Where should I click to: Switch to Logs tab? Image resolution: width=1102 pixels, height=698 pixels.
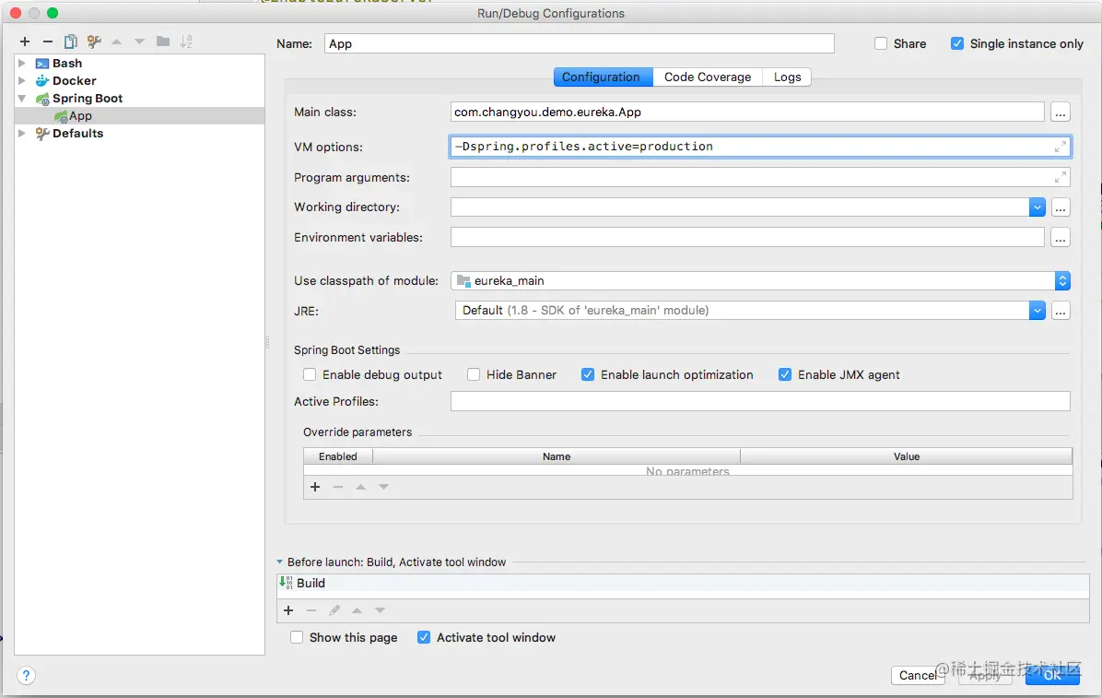[x=787, y=77]
